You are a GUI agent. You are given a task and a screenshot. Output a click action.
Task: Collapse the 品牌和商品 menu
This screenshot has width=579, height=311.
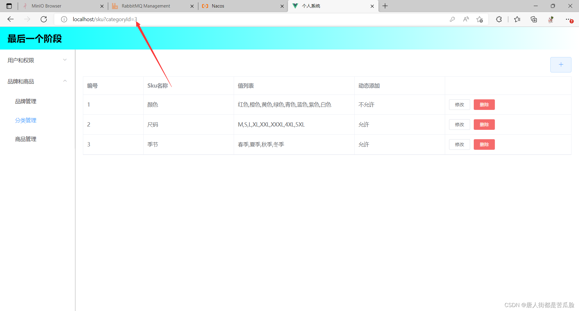[x=37, y=82]
